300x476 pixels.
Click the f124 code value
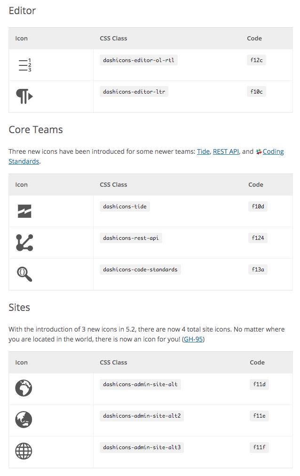[x=258, y=238]
